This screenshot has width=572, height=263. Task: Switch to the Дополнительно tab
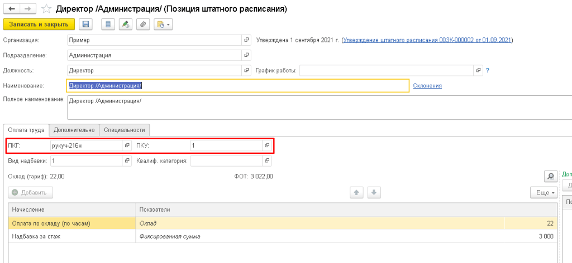(x=74, y=130)
